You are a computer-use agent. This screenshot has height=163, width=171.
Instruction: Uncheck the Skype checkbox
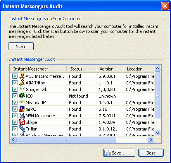click(15, 122)
